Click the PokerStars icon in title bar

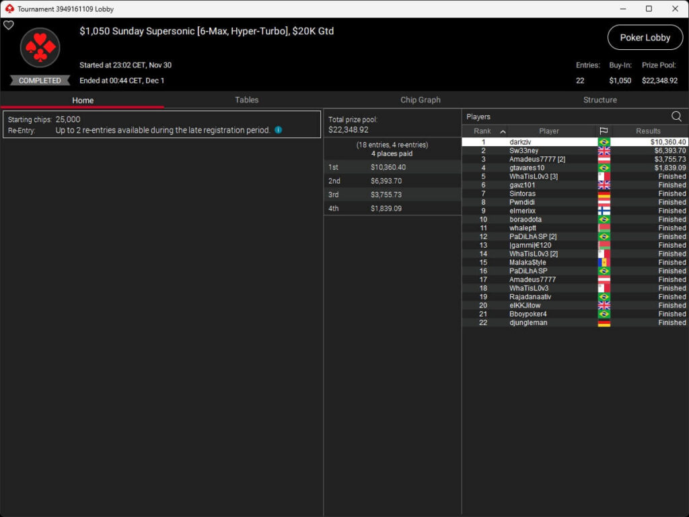click(9, 9)
